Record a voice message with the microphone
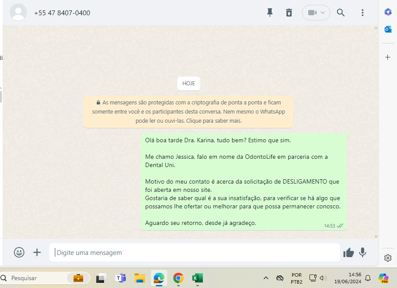The image size is (397, 288). pyautogui.click(x=363, y=252)
